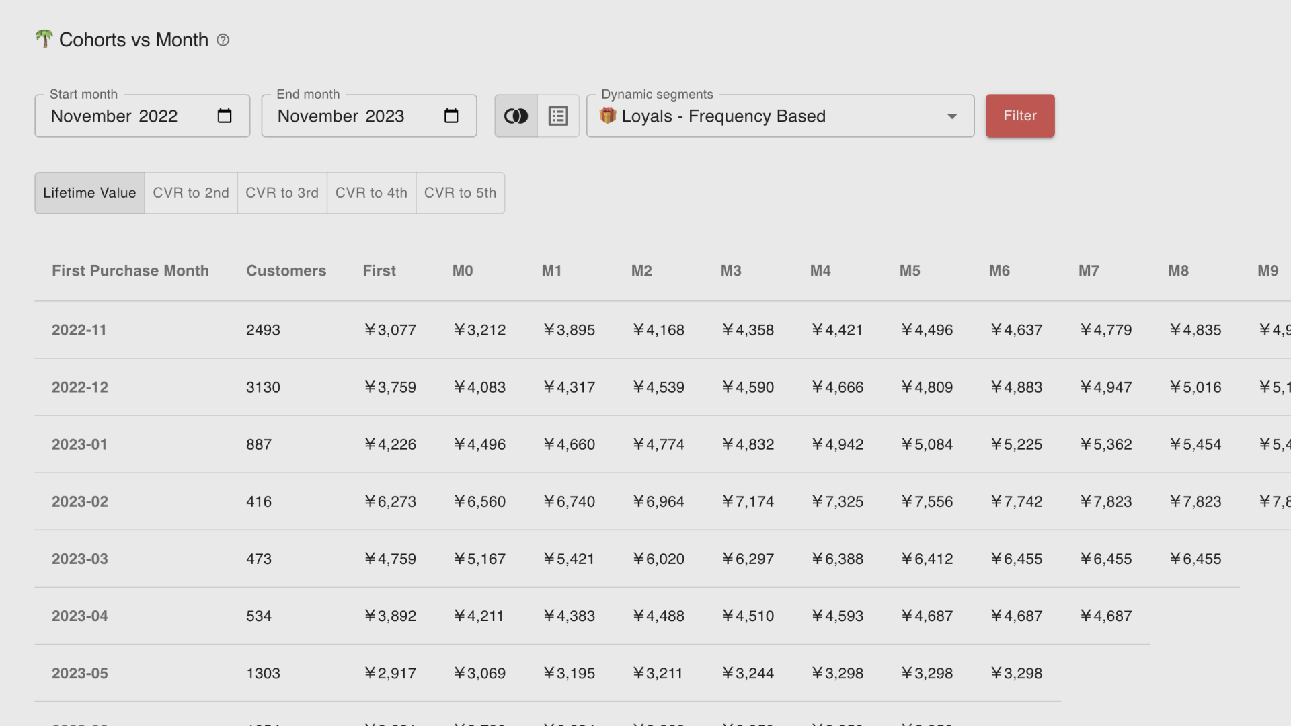Click the palm tree icon in title
The image size is (1291, 726).
point(44,39)
